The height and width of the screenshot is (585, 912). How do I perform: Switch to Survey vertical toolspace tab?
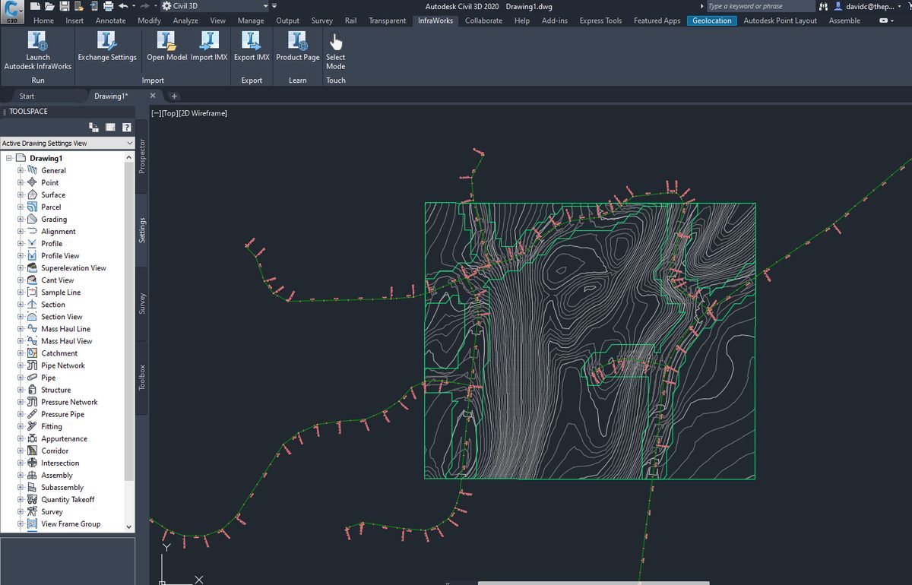pyautogui.click(x=142, y=304)
